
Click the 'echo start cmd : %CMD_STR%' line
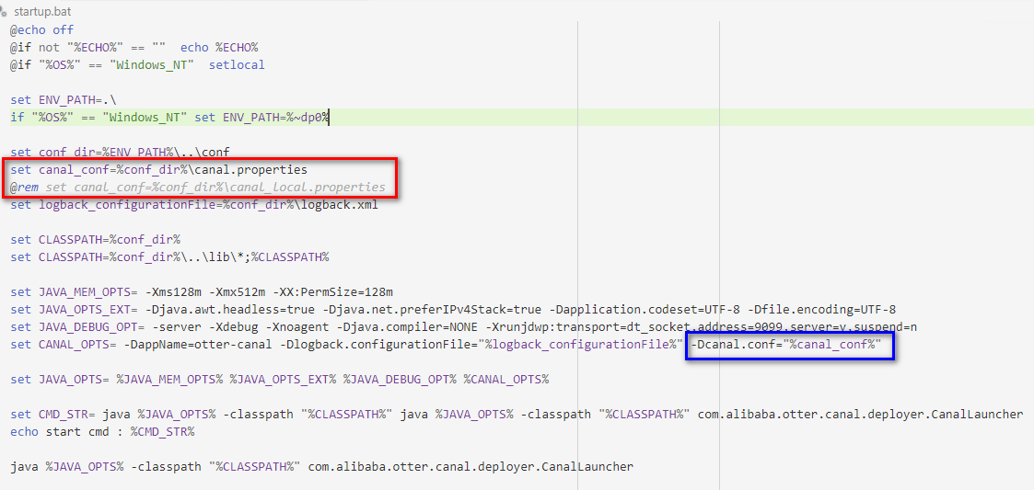click(102, 432)
